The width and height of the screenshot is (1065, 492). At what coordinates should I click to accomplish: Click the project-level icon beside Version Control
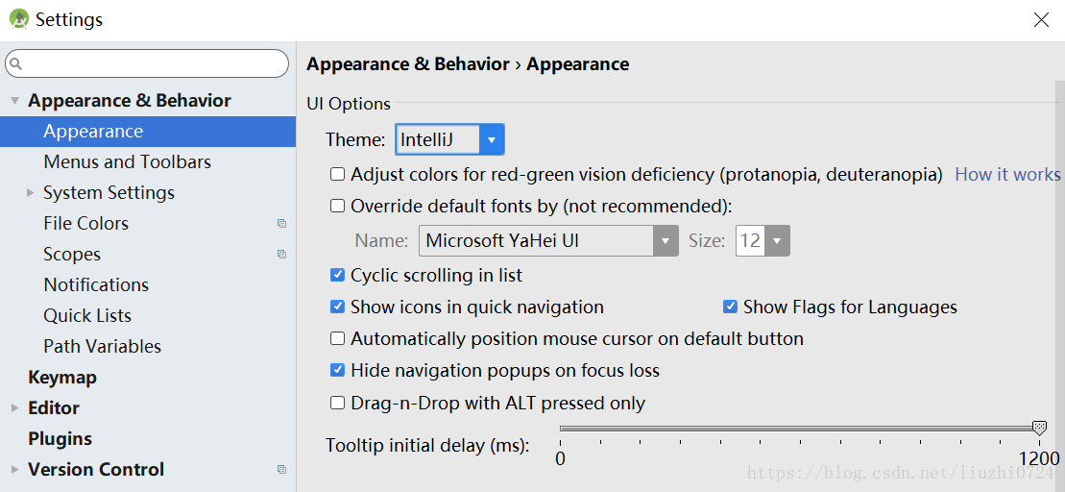(x=282, y=470)
